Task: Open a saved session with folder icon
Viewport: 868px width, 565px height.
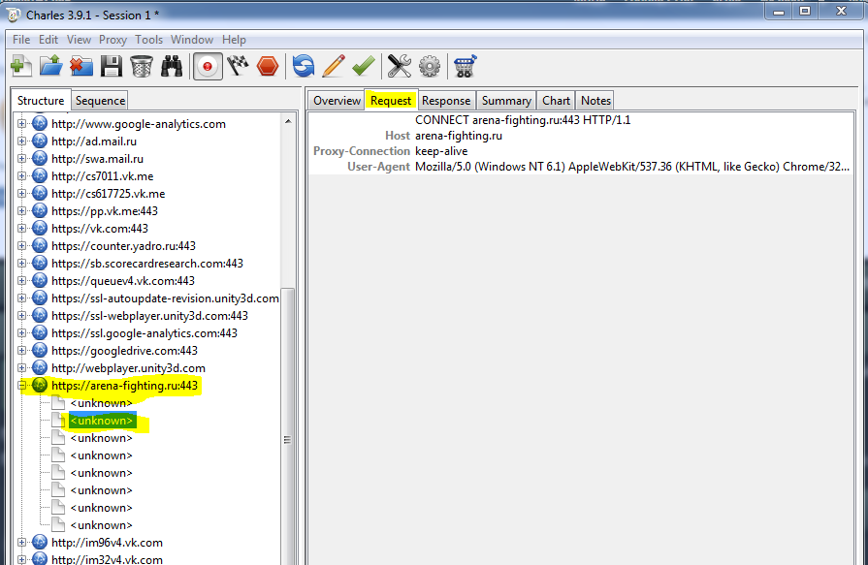Action: coord(51,67)
